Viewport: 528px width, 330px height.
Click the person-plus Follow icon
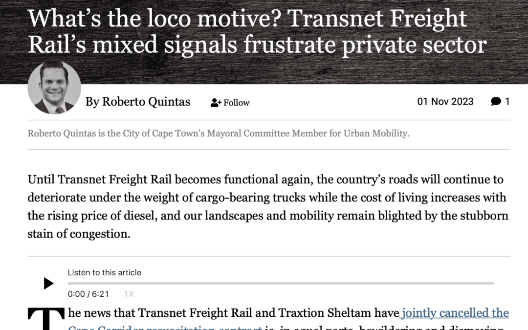pos(216,103)
